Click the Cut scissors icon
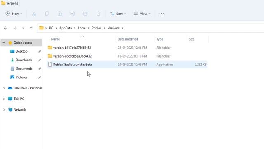Image resolution: width=264 pixels, height=149 pixels. (34, 14)
